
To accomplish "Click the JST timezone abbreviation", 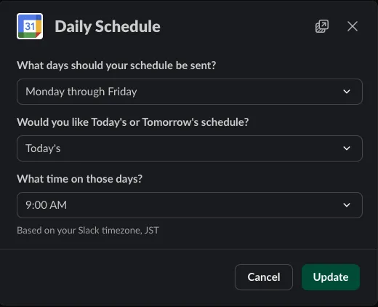I will 152,230.
